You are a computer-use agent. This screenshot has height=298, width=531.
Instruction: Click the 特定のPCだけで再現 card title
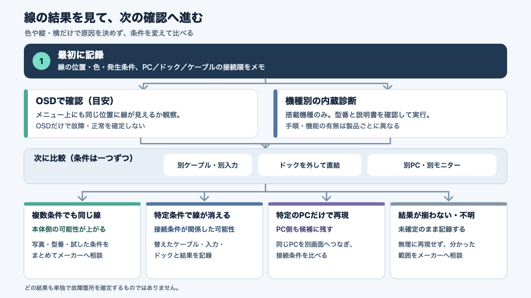312,216
